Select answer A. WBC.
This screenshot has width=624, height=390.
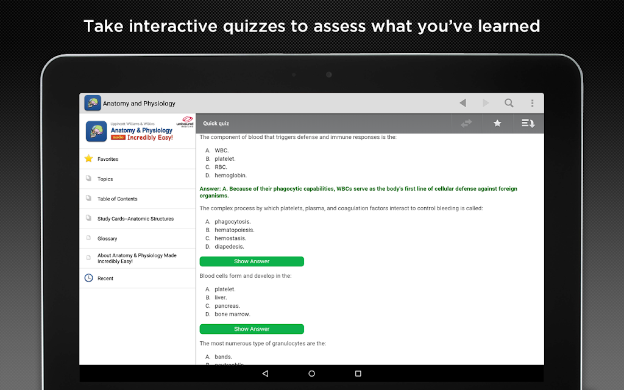[x=218, y=151]
